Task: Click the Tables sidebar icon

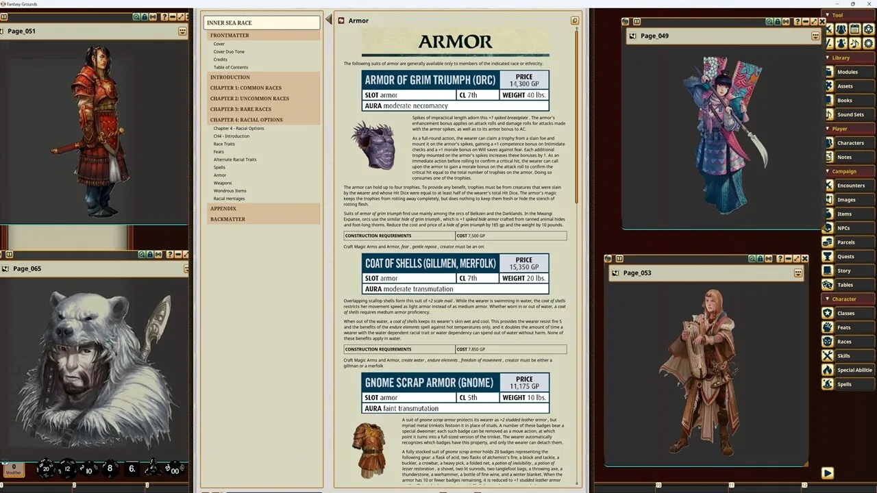Action: click(828, 285)
